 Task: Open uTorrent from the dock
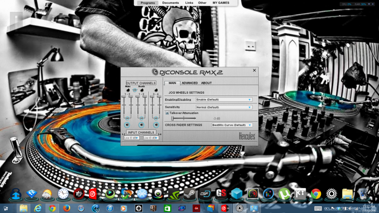tap(283, 194)
